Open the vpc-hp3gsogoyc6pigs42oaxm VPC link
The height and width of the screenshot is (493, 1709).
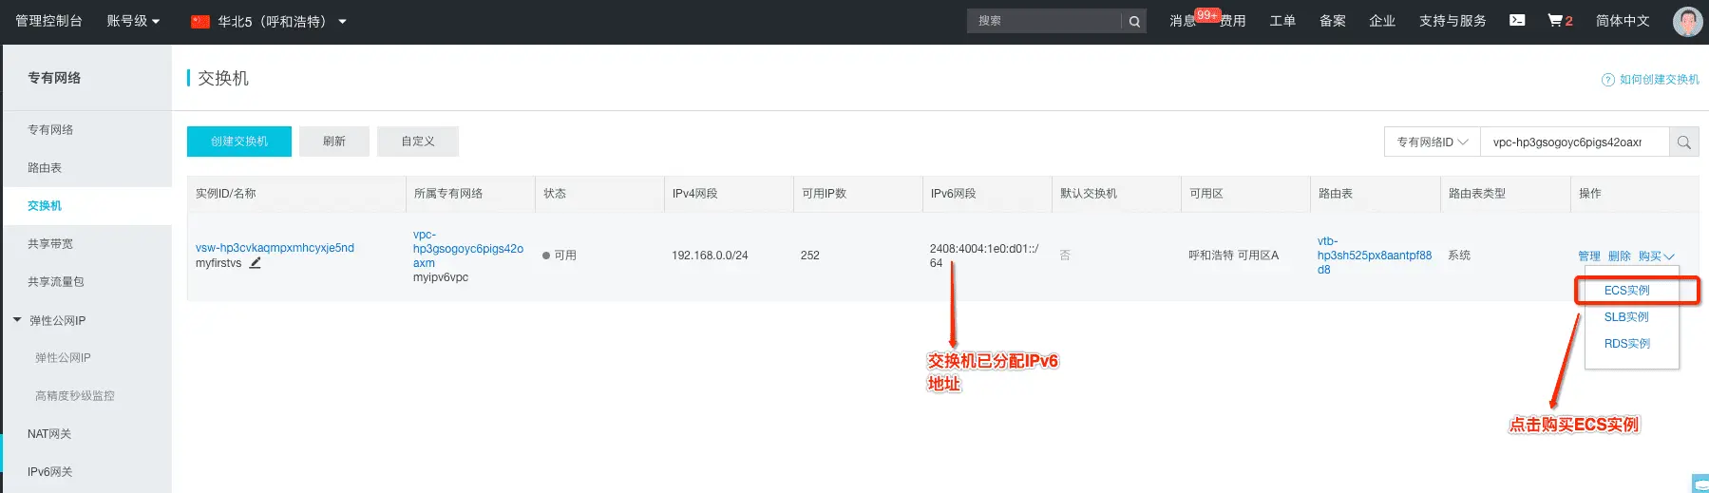point(468,249)
